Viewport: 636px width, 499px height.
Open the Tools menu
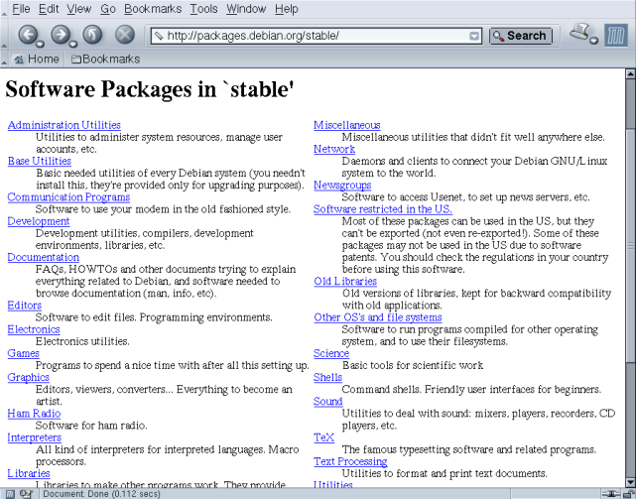click(x=204, y=9)
